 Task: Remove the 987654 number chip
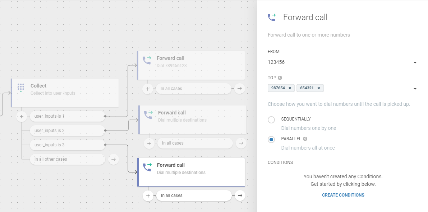(290, 88)
